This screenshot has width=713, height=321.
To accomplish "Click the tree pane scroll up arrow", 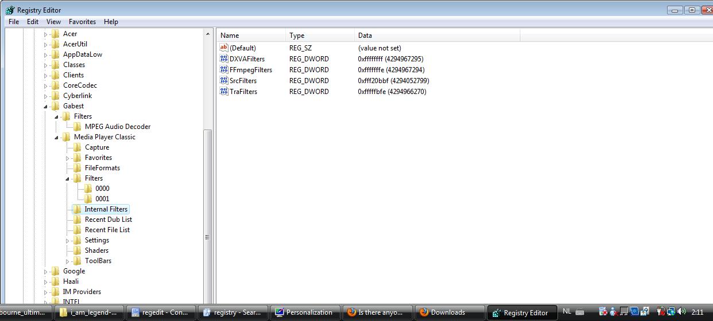I will click(x=208, y=34).
